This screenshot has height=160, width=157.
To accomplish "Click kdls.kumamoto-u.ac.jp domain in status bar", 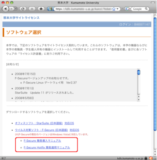I will [130, 158].
